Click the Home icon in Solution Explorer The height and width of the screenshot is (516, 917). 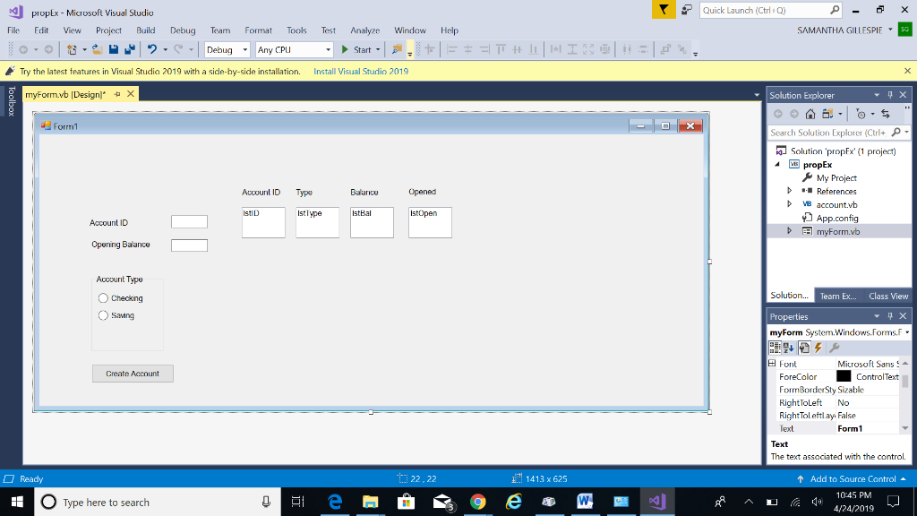(x=810, y=114)
